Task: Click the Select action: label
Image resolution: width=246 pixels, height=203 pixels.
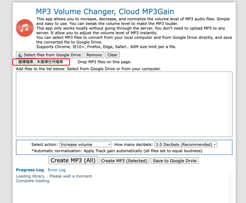Action: [45, 145]
